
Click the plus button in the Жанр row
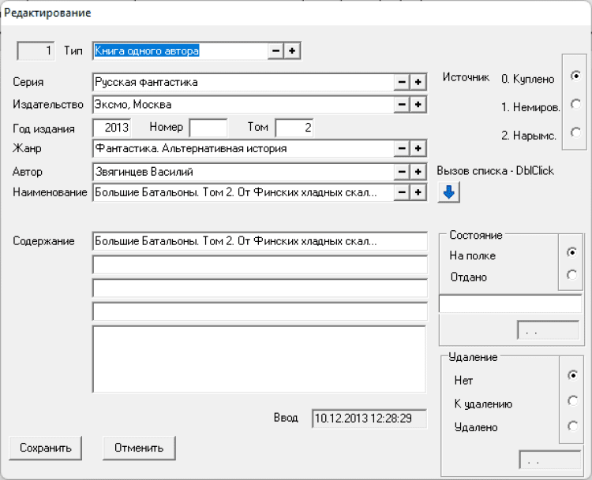(418, 148)
